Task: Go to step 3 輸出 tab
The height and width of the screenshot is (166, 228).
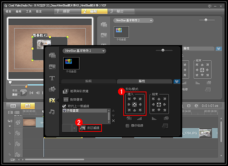Action: tap(121, 11)
